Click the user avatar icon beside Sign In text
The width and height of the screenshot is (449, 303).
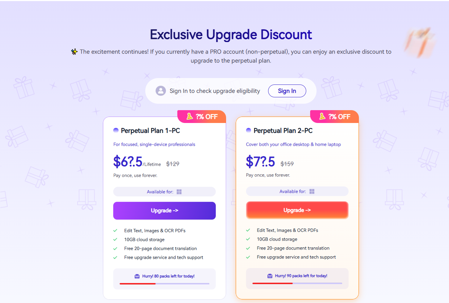(161, 91)
